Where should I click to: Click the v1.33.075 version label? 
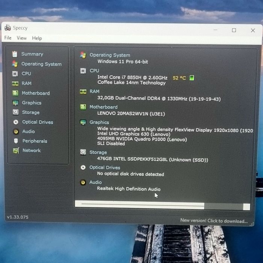[x=18, y=217]
